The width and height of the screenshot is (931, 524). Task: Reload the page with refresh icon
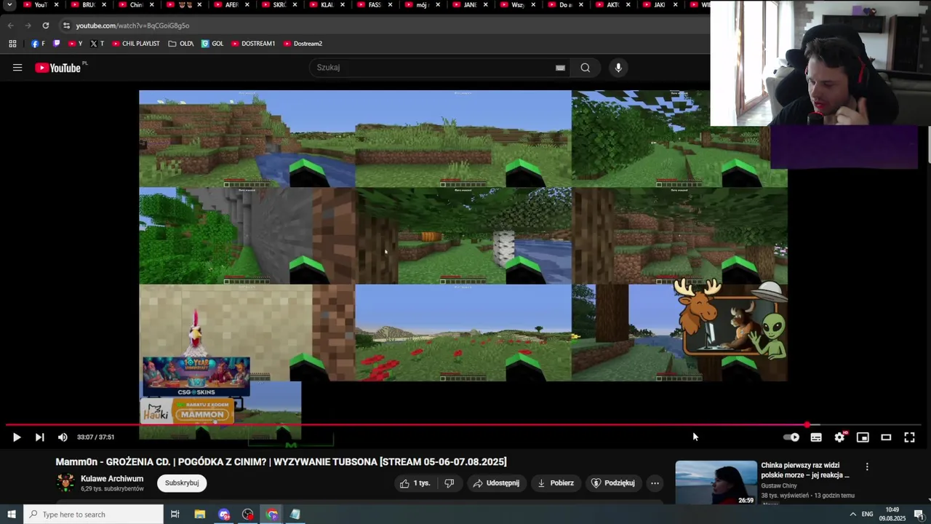click(x=46, y=25)
